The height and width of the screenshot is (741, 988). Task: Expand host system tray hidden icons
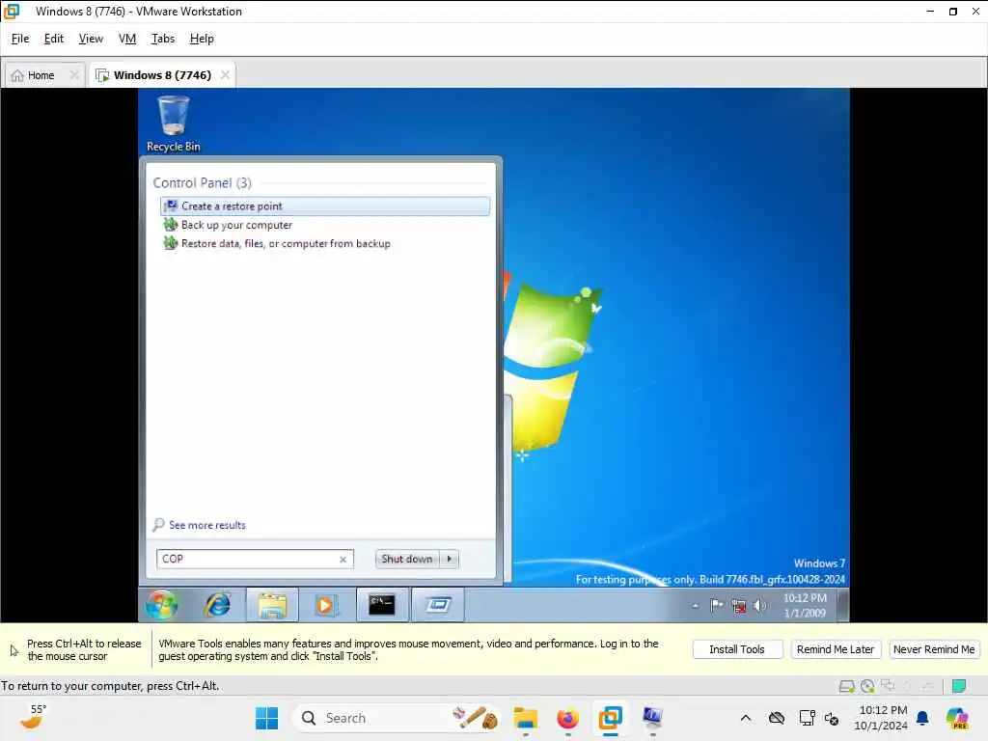746,718
